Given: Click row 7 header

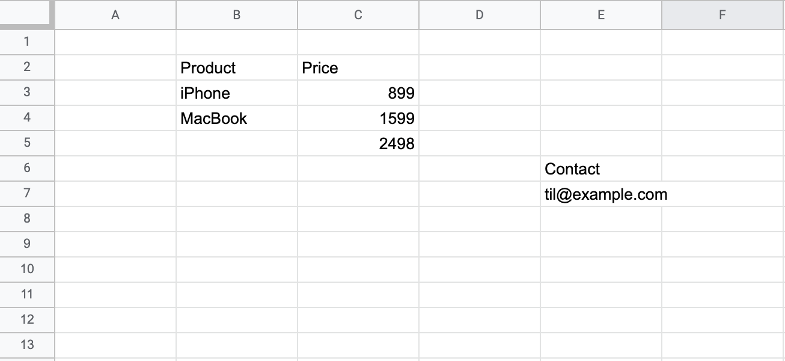Looking at the screenshot, I should [27, 194].
